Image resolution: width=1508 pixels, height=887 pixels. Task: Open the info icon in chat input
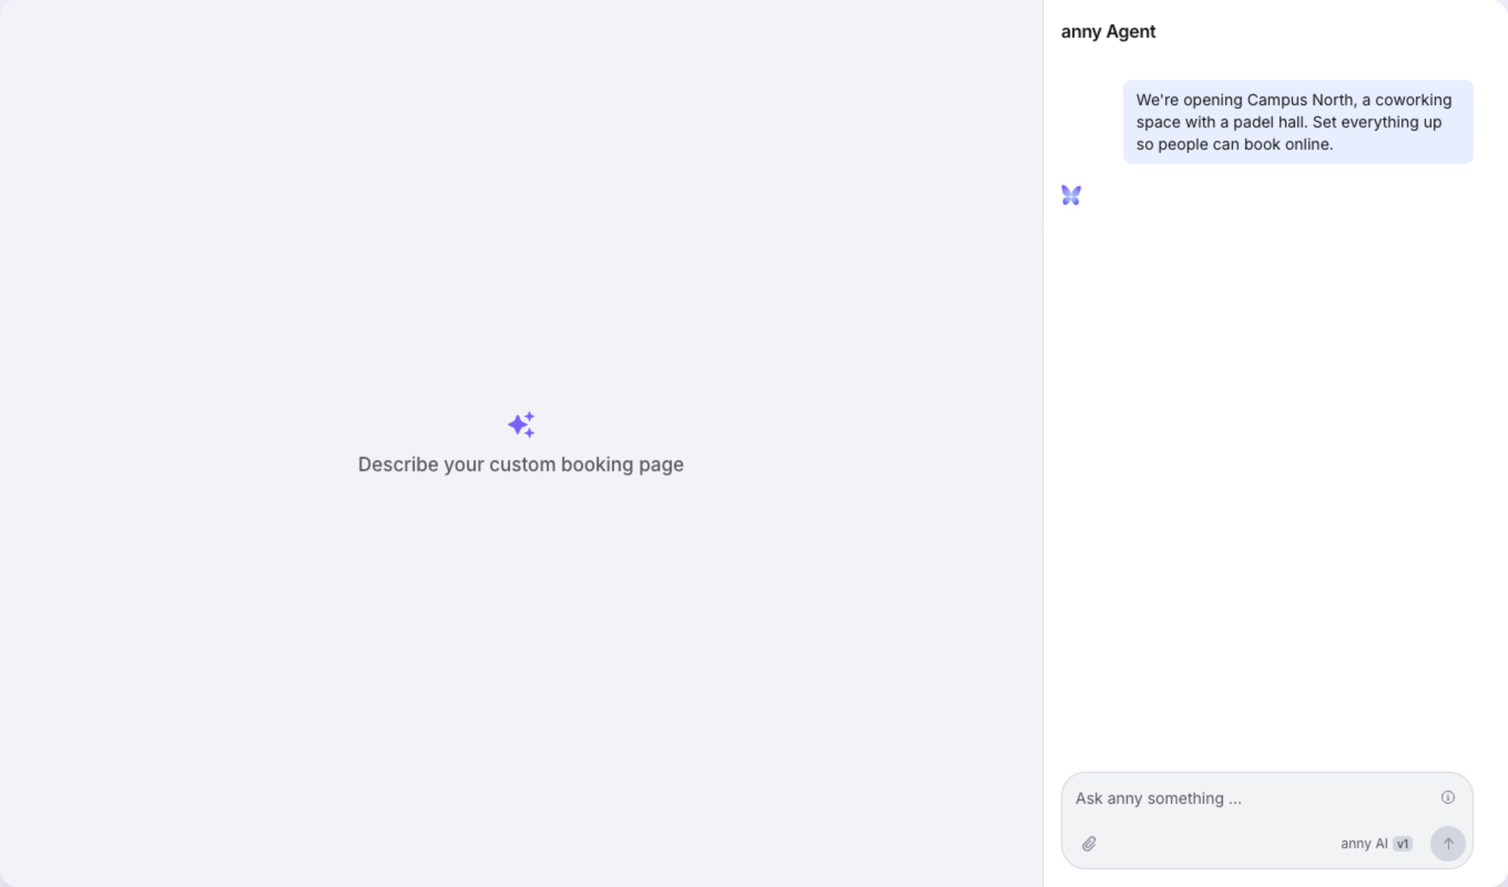(x=1448, y=797)
